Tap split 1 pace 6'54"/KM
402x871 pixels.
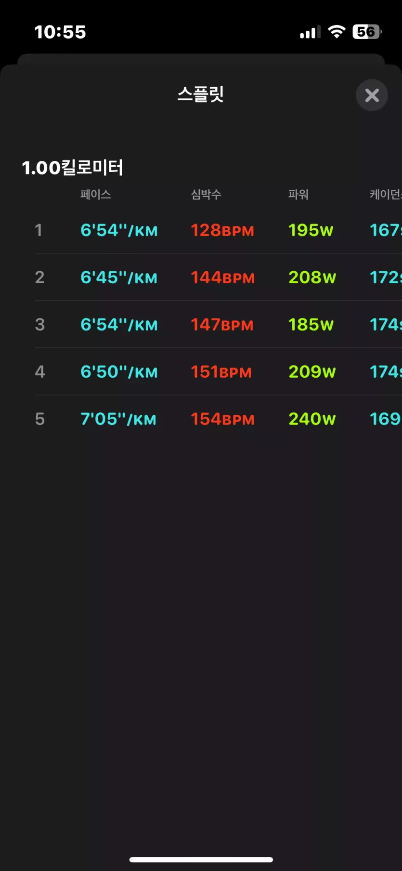pyautogui.click(x=119, y=230)
